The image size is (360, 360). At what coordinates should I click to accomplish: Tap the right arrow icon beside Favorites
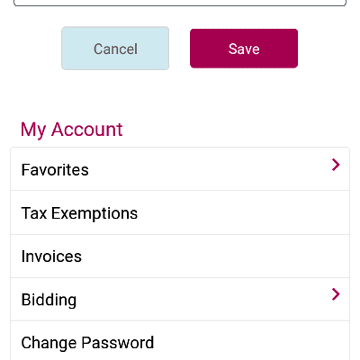pos(336,165)
